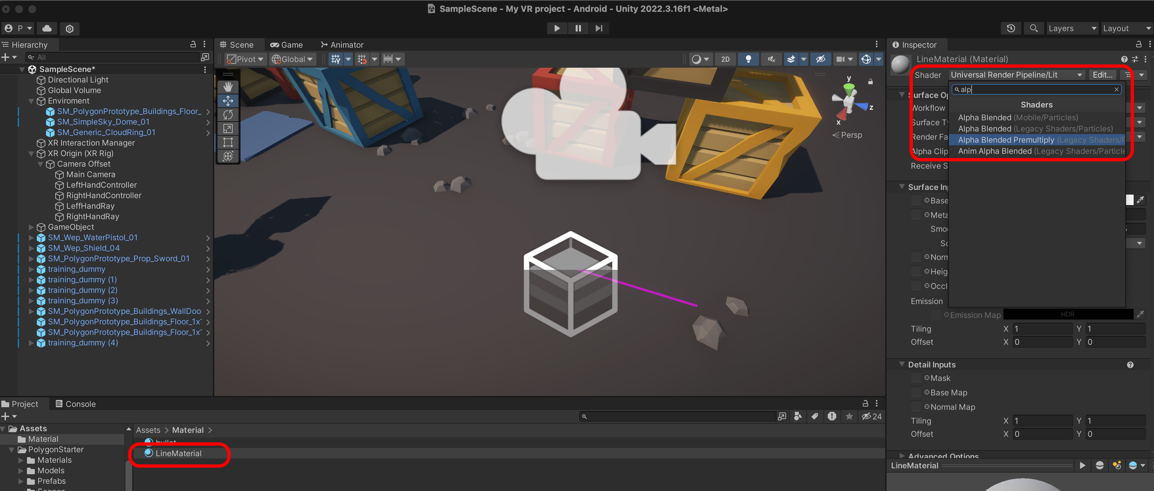Toggle 2D scene view mode

(x=725, y=59)
